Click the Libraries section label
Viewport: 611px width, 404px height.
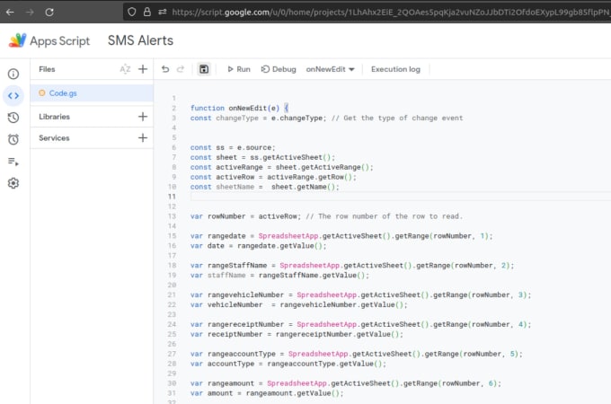pyautogui.click(x=54, y=117)
